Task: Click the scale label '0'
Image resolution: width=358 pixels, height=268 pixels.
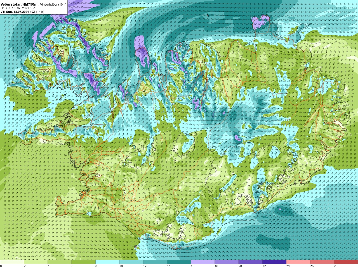Action: 1,266
